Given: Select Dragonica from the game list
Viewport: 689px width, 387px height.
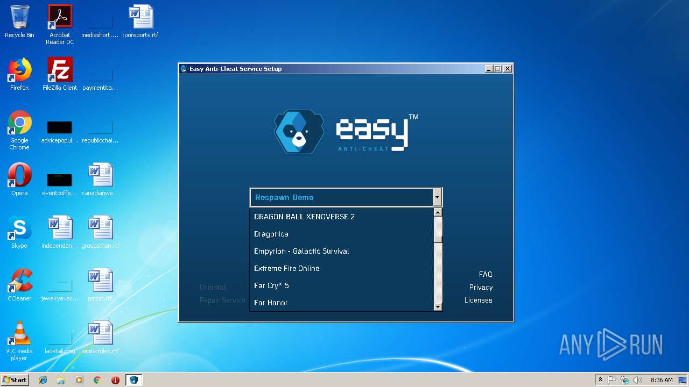Looking at the screenshot, I should [x=342, y=234].
